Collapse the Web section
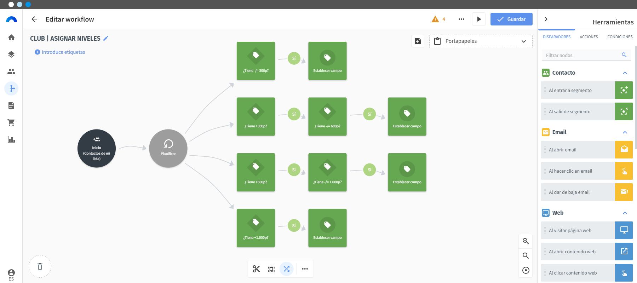 click(x=625, y=213)
